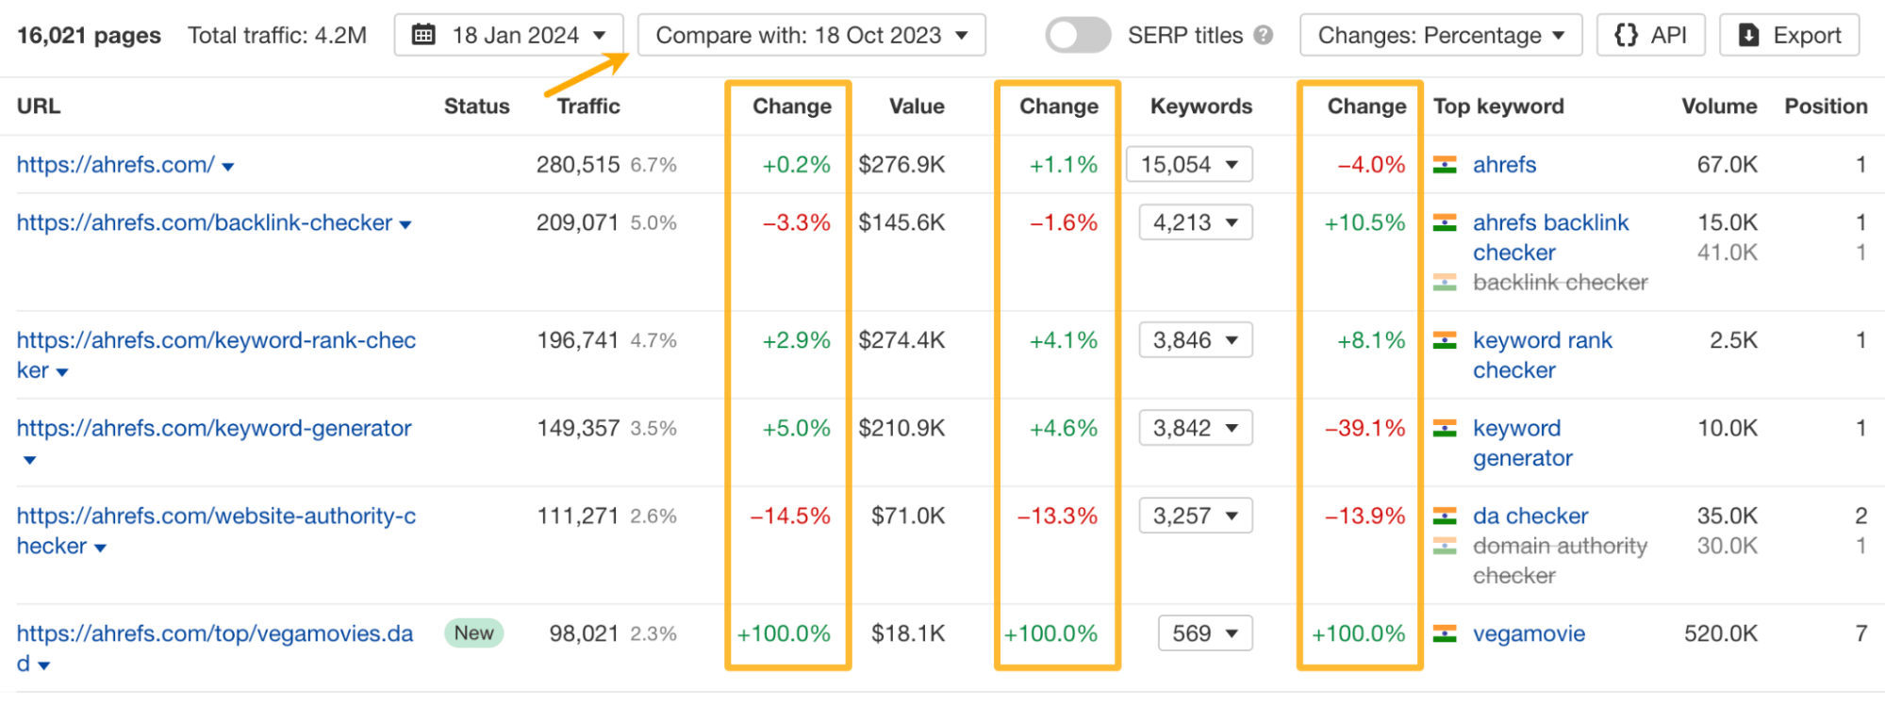Screen dimensions: 1885x705
Task: Sort by Keywords column header
Action: (1200, 107)
